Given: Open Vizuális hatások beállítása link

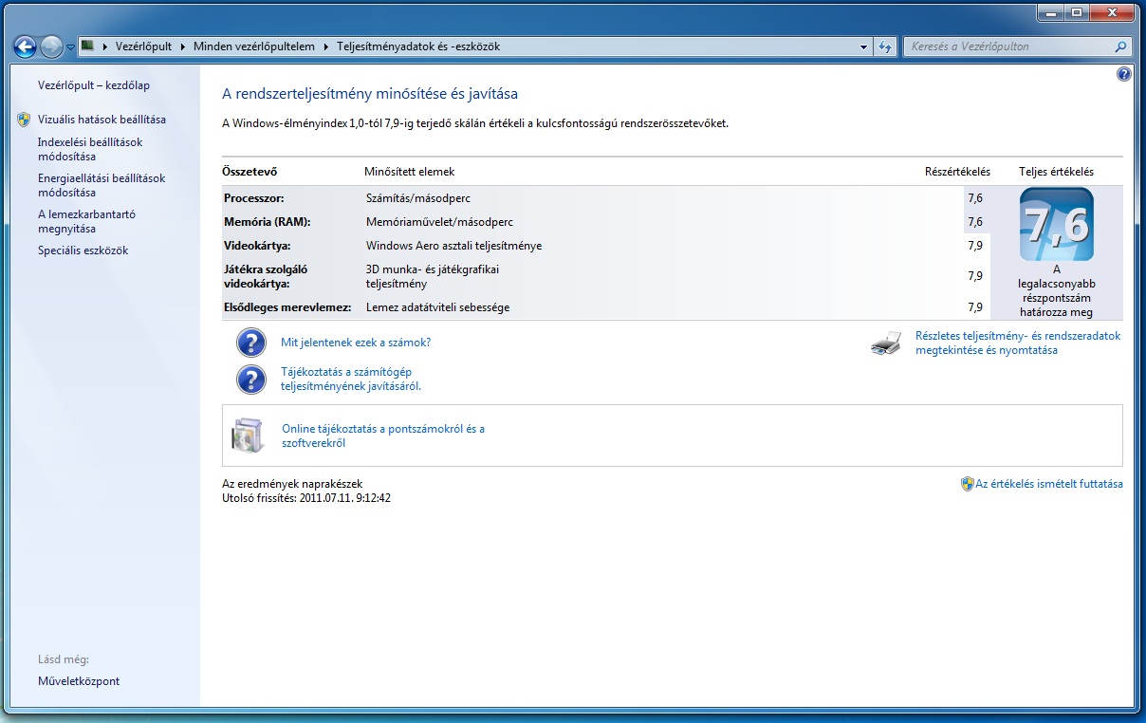Looking at the screenshot, I should 102,120.
